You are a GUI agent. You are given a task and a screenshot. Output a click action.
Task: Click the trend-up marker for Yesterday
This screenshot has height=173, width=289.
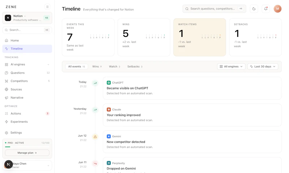[95, 110]
